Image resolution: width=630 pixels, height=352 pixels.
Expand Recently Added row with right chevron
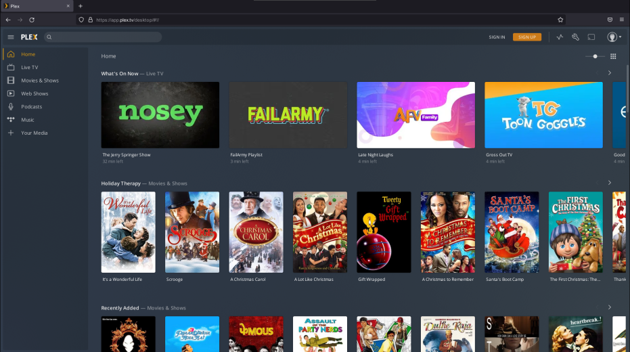click(x=610, y=307)
